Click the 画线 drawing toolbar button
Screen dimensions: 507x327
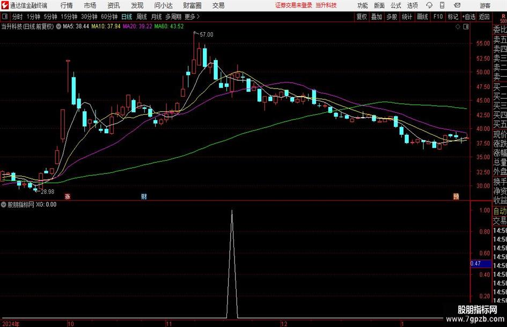pyautogui.click(x=422, y=17)
